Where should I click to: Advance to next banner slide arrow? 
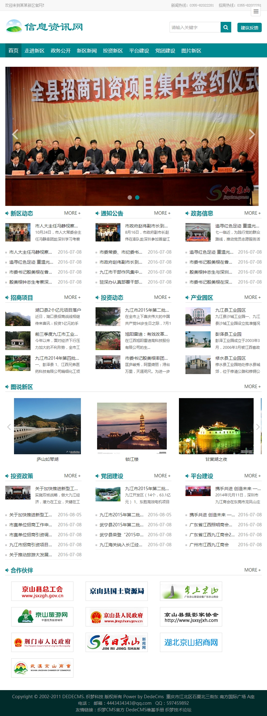tap(252, 134)
